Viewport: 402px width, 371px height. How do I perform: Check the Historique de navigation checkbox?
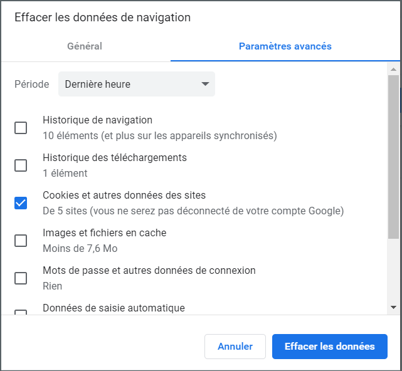pos(21,128)
